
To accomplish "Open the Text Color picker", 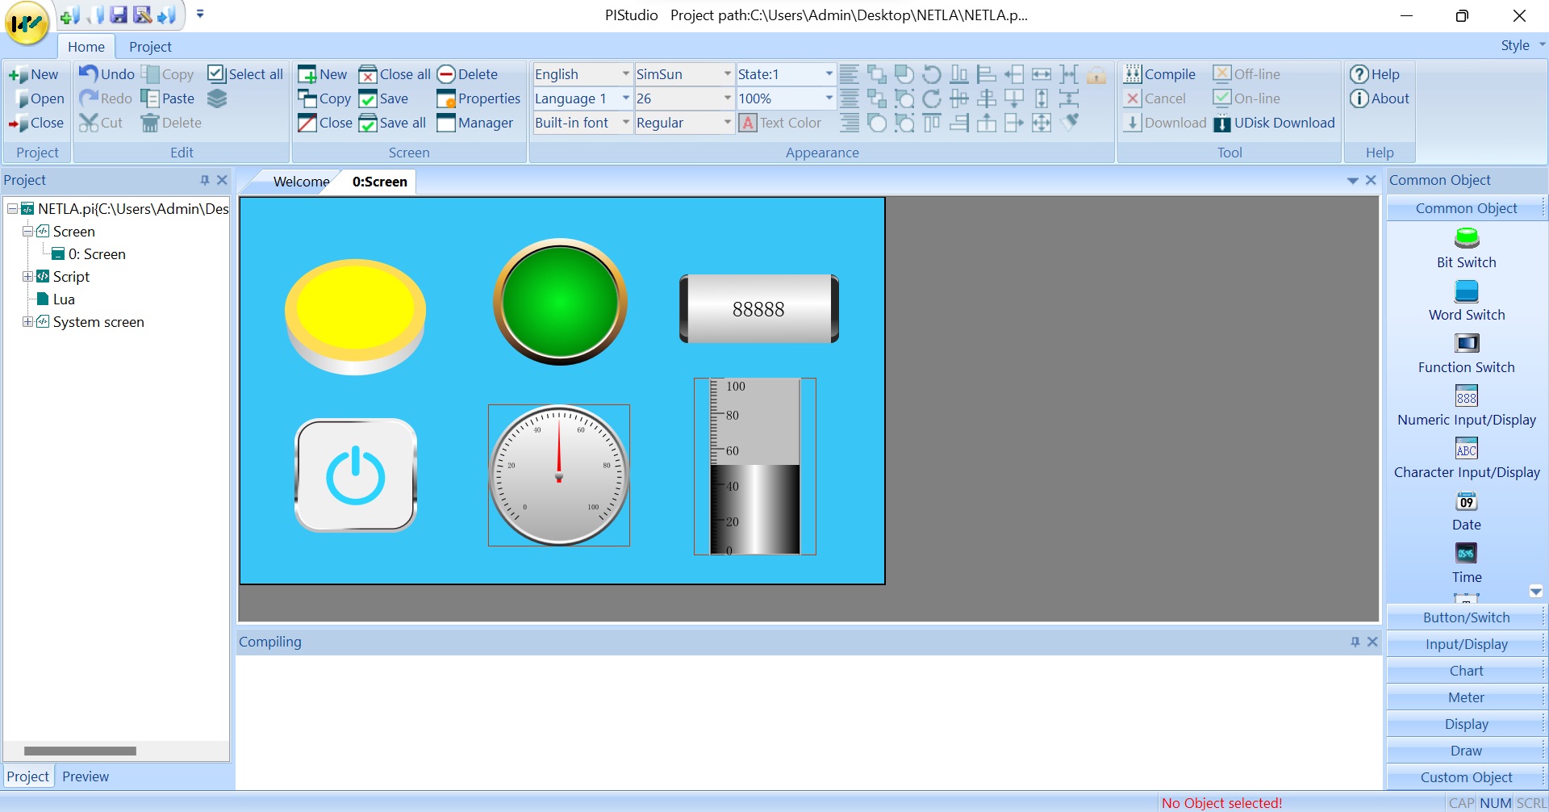I will (x=781, y=123).
